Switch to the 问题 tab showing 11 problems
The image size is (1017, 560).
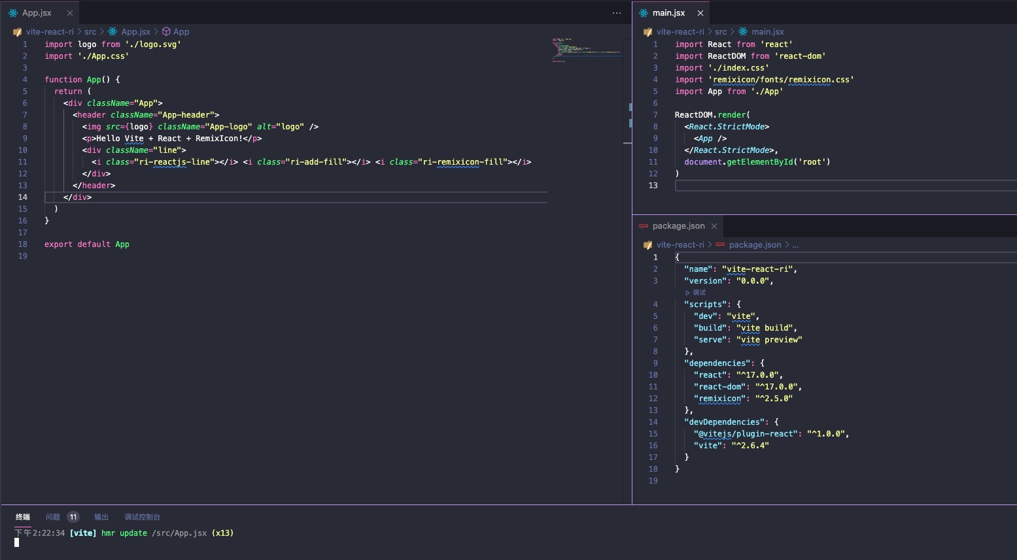point(52,517)
